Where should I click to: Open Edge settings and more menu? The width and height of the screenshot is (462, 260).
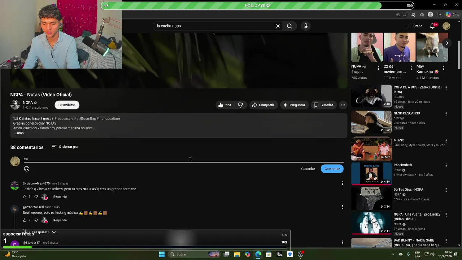(x=439, y=14)
